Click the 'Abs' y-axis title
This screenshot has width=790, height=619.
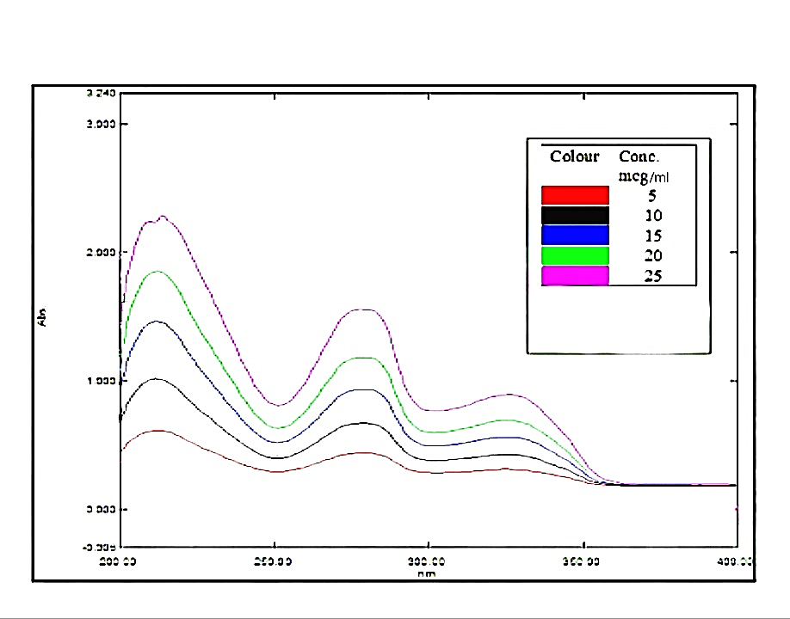tap(42, 316)
